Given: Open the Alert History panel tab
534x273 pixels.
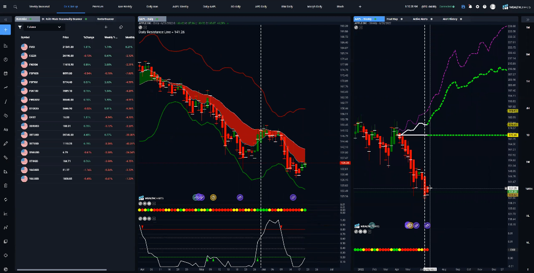Looking at the screenshot, I should (449, 19).
